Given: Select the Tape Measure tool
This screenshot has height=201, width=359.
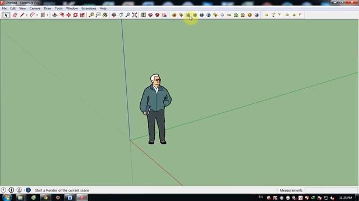Looking at the screenshot, I should [91, 15].
